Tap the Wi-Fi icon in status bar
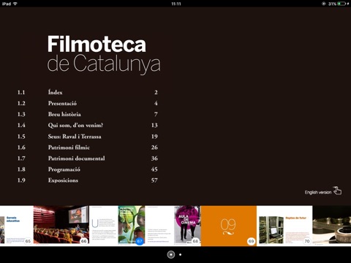 click(15, 4)
